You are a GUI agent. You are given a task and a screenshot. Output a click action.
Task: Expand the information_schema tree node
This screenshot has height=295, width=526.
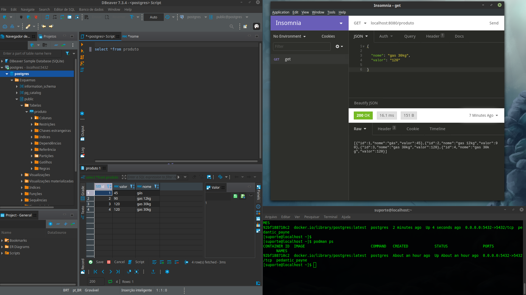click(x=17, y=86)
